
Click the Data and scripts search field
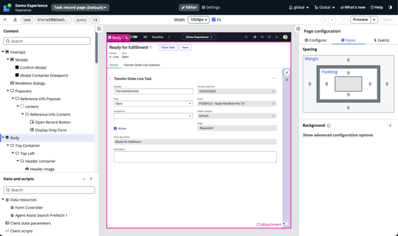click(x=49, y=190)
